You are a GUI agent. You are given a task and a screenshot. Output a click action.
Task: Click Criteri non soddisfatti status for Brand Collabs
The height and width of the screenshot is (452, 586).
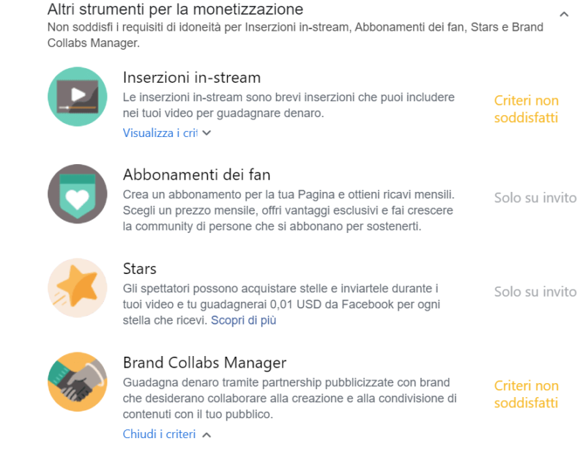526,394
